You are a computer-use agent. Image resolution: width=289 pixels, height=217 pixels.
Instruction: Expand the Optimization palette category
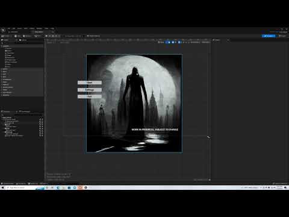1,80
